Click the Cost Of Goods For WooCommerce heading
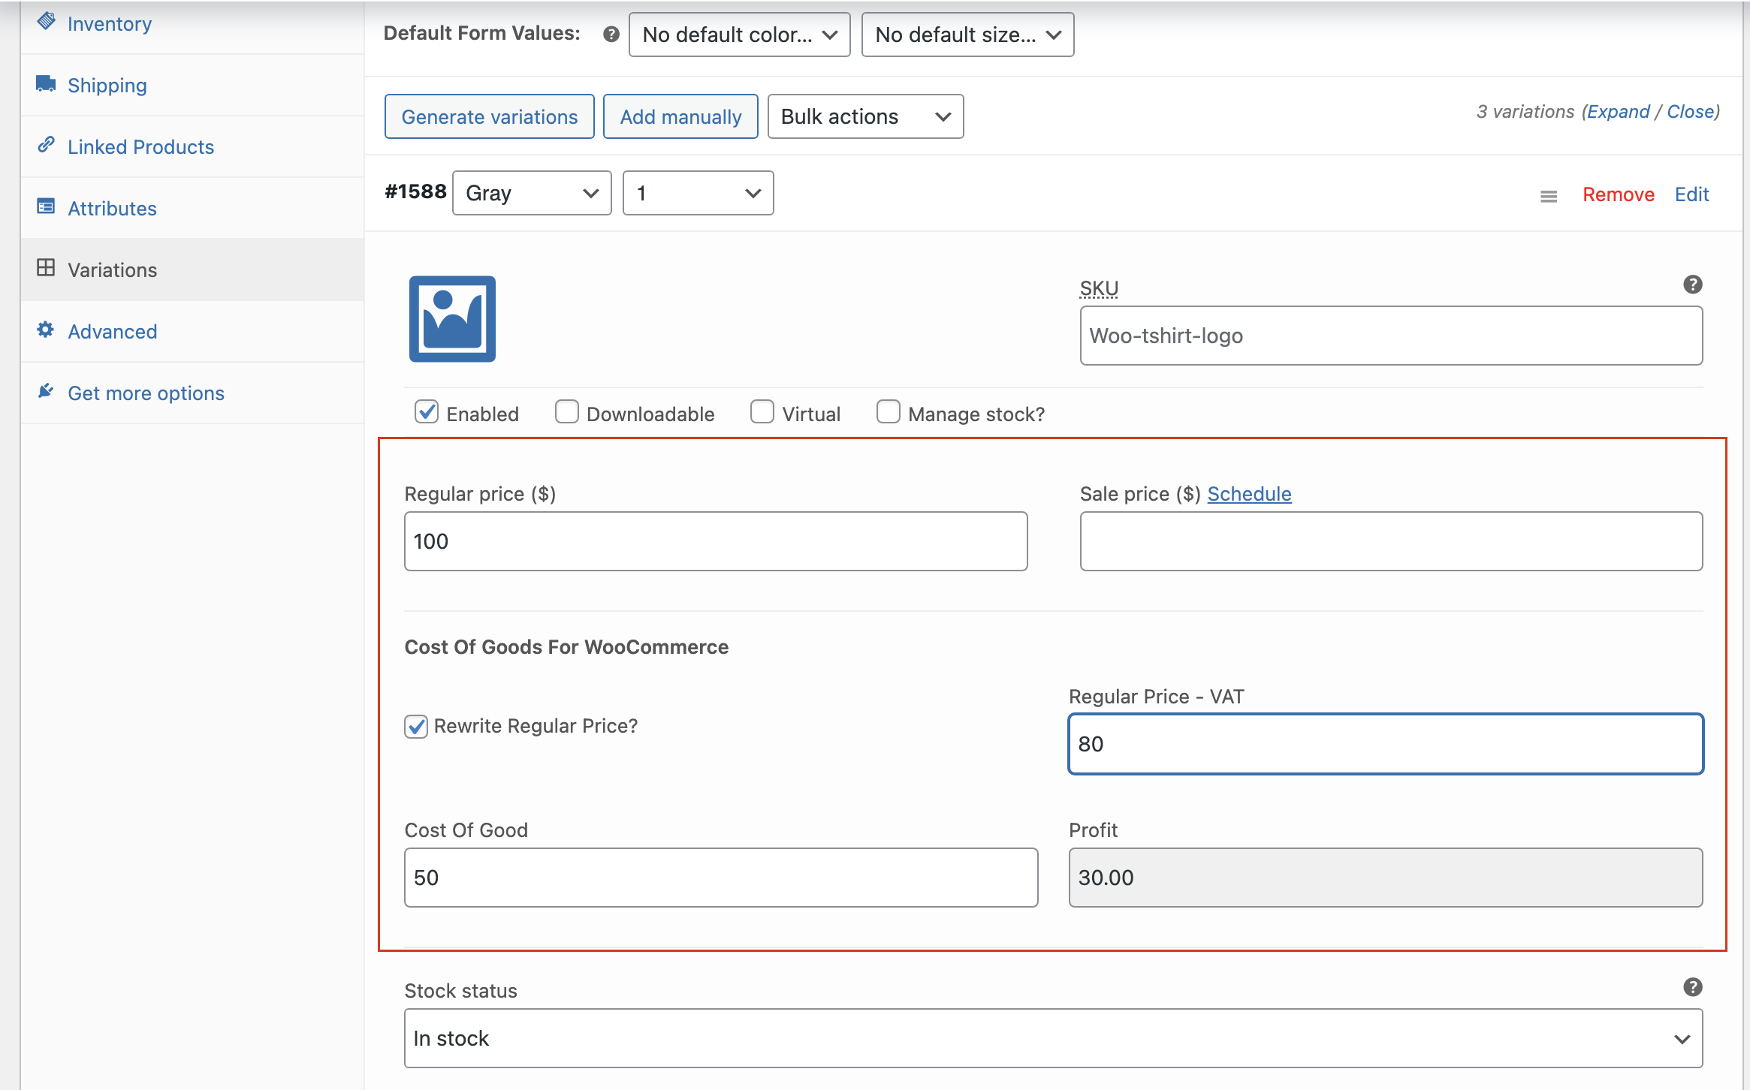This screenshot has height=1090, width=1750. 566,647
